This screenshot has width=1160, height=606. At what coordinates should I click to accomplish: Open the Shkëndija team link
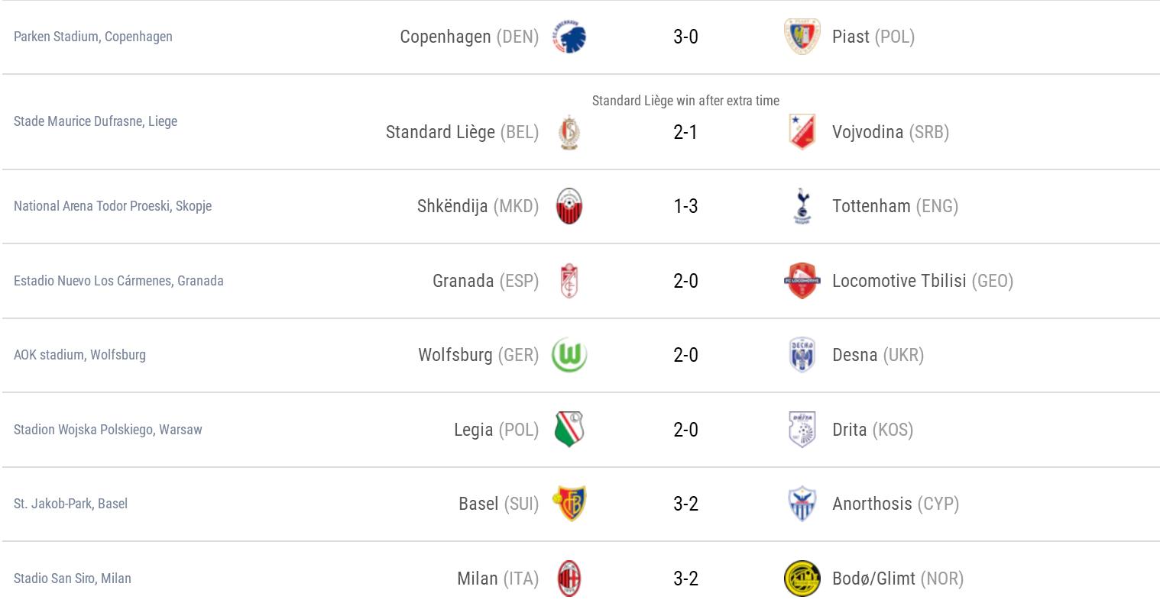pyautogui.click(x=452, y=206)
